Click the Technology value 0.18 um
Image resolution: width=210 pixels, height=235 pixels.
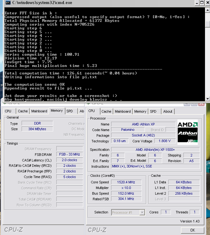coord(120,141)
